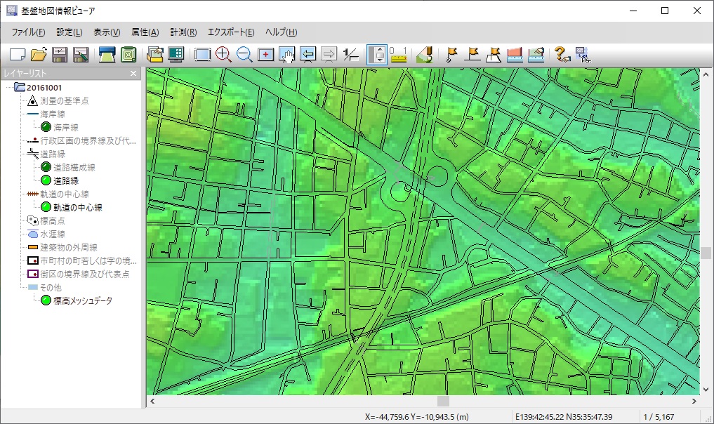Click the vertical scrollbar up arrow
The width and height of the screenshot is (714, 424).
click(x=706, y=74)
